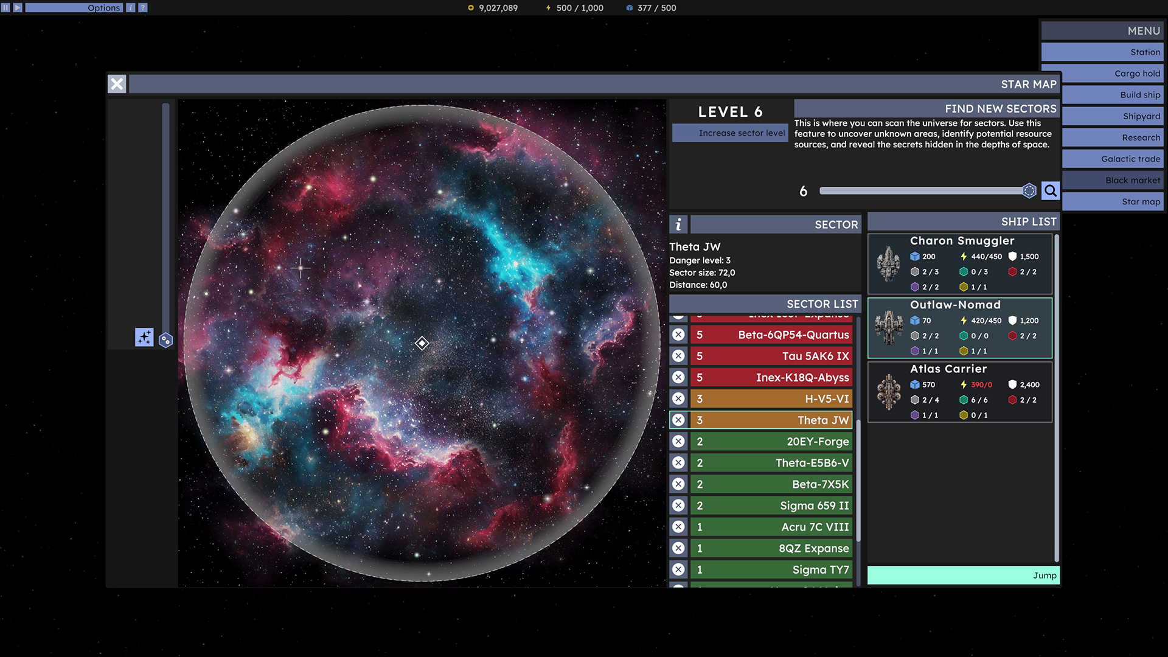Screen dimensions: 1168x657
Task: Remove Sigma 659 II with its X icon
Action: coord(678,505)
